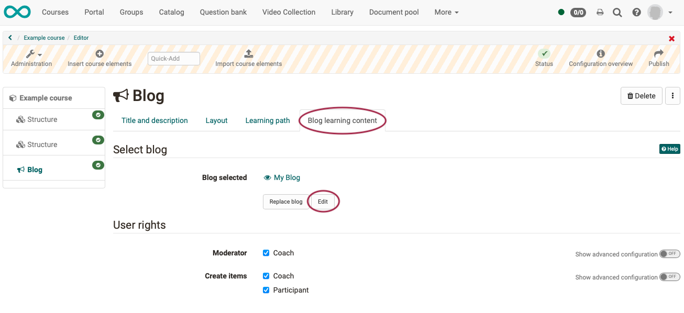684x313 pixels.
Task: Close the editor with the red X
Action: tap(671, 39)
